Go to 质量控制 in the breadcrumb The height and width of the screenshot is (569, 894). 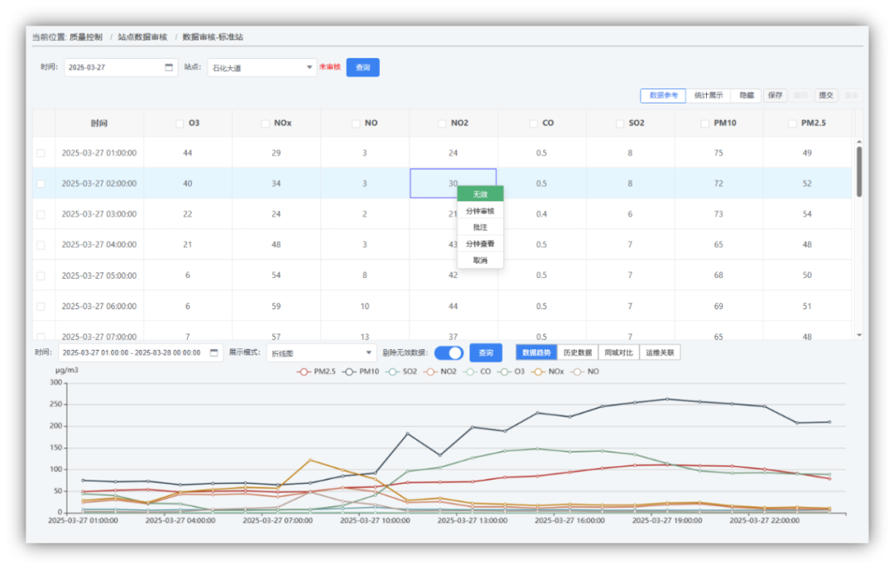86,37
